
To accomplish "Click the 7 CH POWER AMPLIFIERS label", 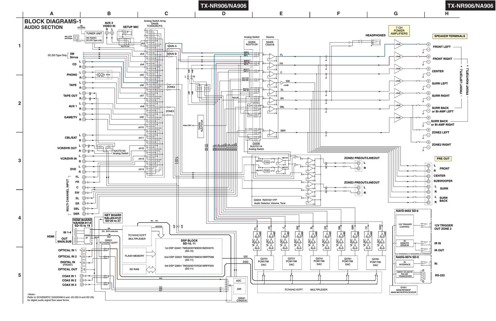I will pos(399,31).
